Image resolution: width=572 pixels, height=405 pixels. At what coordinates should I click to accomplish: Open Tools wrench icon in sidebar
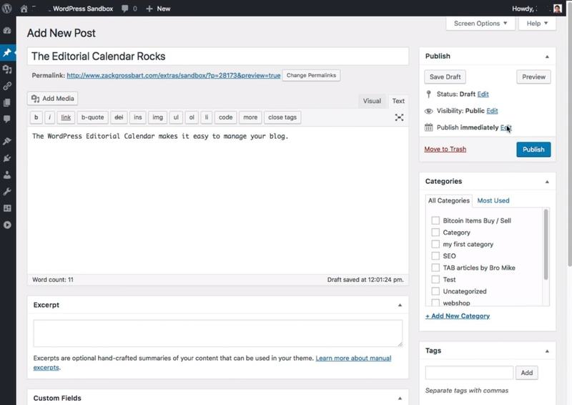(x=7, y=191)
